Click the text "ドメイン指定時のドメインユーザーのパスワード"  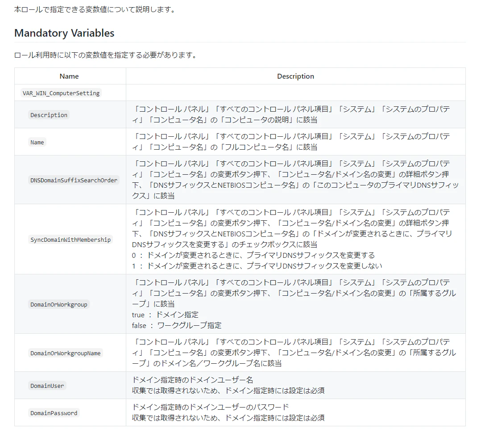click(211, 408)
